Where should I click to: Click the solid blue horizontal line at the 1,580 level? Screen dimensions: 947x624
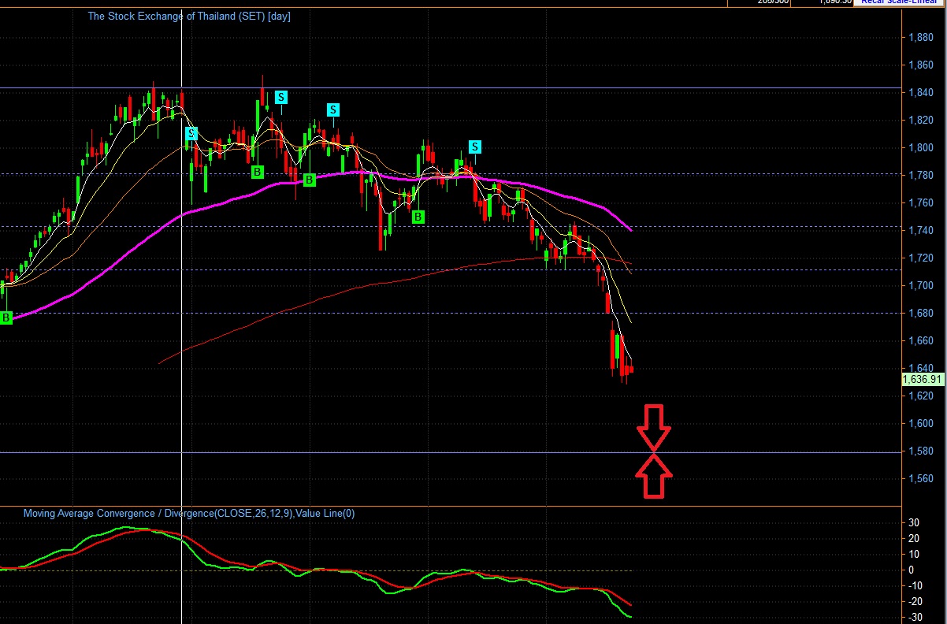tap(449, 452)
